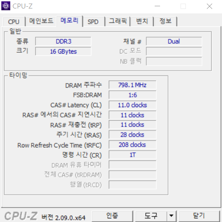222x222 pixels.
Task: Click the 인증 button
Action: coord(112,216)
